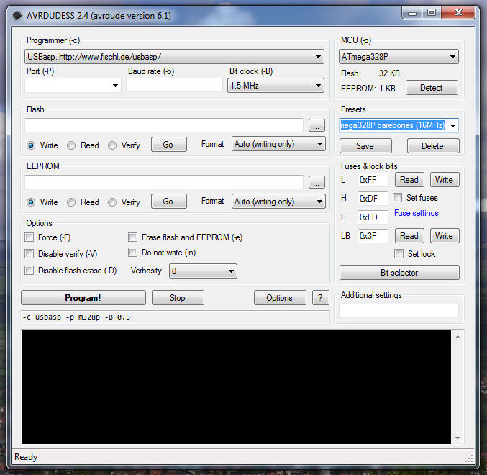Toggle the Set fuses checkbox
The width and height of the screenshot is (487, 475).
pos(397,198)
